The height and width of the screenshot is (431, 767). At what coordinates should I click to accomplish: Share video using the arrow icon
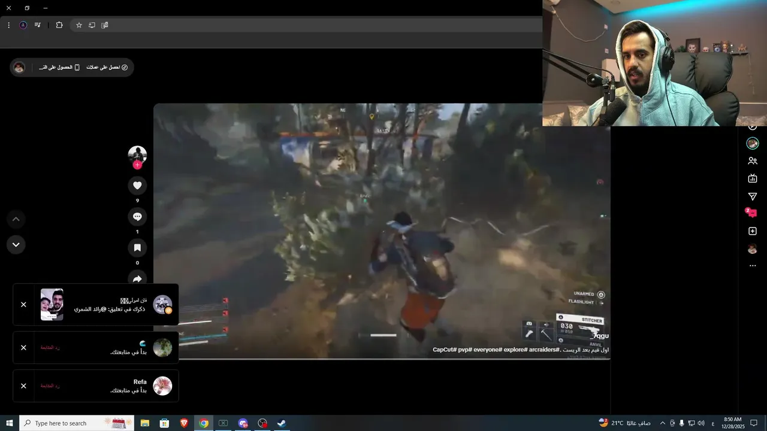point(137,278)
